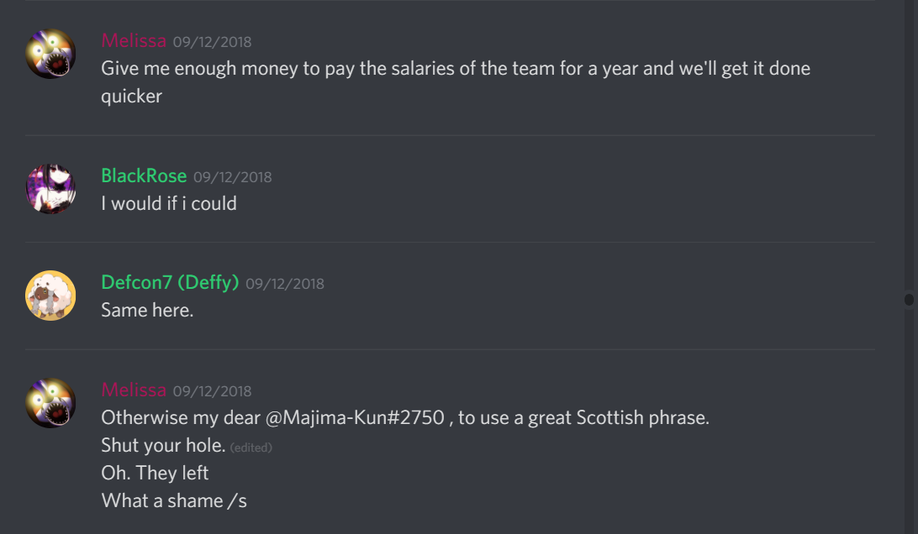This screenshot has width=918, height=534.
Task: Click Defcon7's sheep avatar
Action: [x=51, y=296]
